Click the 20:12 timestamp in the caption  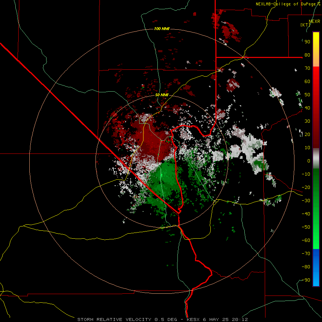[240, 319]
